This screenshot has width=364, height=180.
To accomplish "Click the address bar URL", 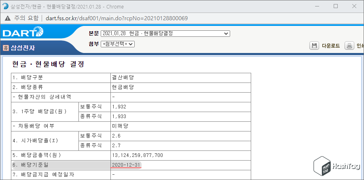I will click(x=117, y=18).
